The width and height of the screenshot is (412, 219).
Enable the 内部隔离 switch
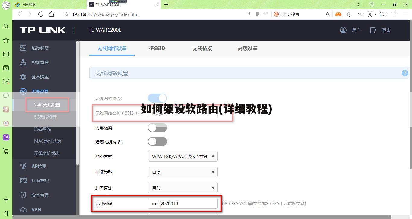pyautogui.click(x=157, y=127)
